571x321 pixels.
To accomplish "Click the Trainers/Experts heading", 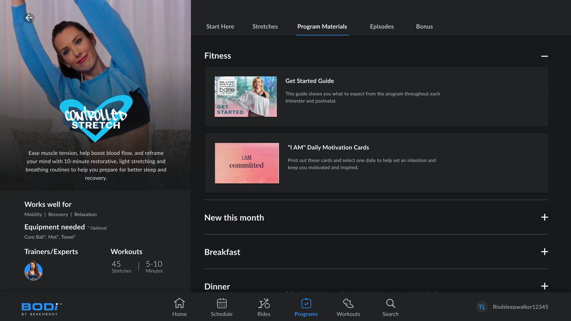I will pyautogui.click(x=51, y=252).
